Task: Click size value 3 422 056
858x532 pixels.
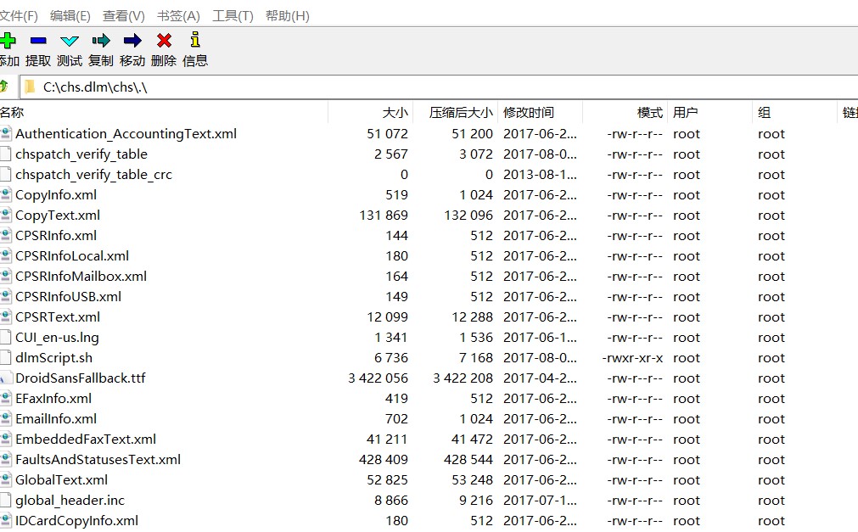Action: coord(379,378)
